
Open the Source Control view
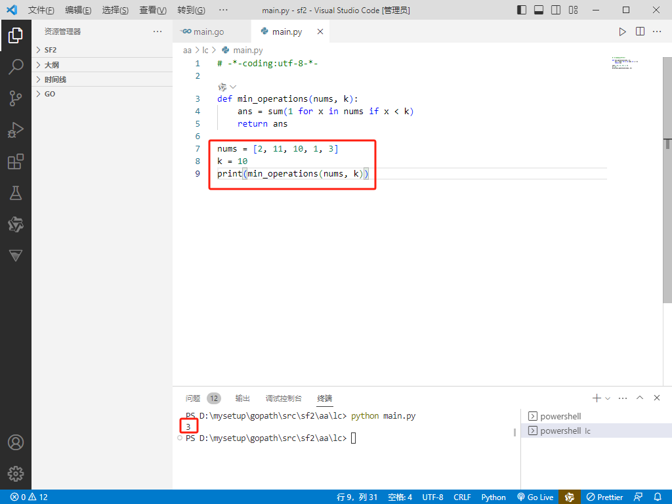[x=16, y=98]
